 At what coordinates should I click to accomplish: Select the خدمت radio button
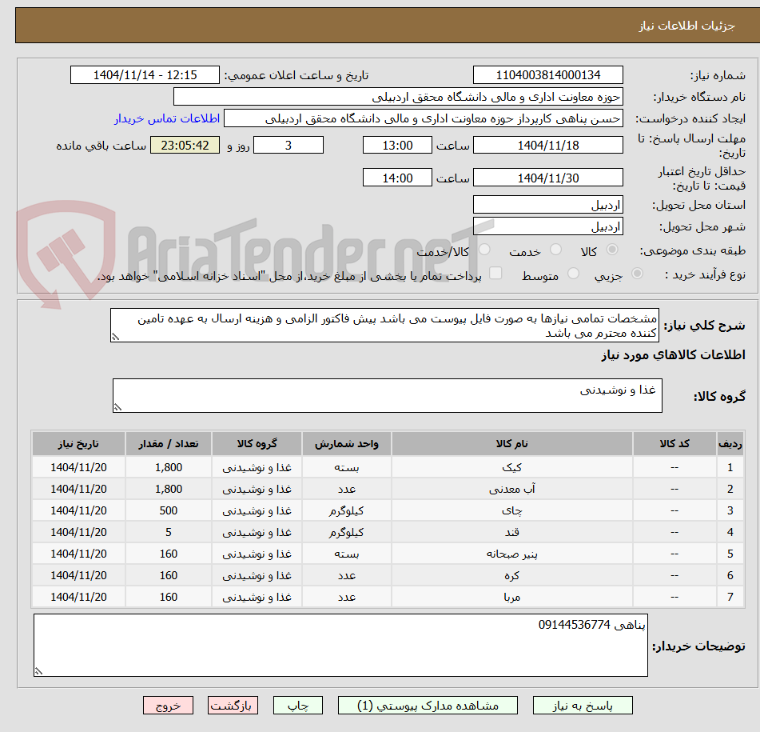tap(555, 250)
